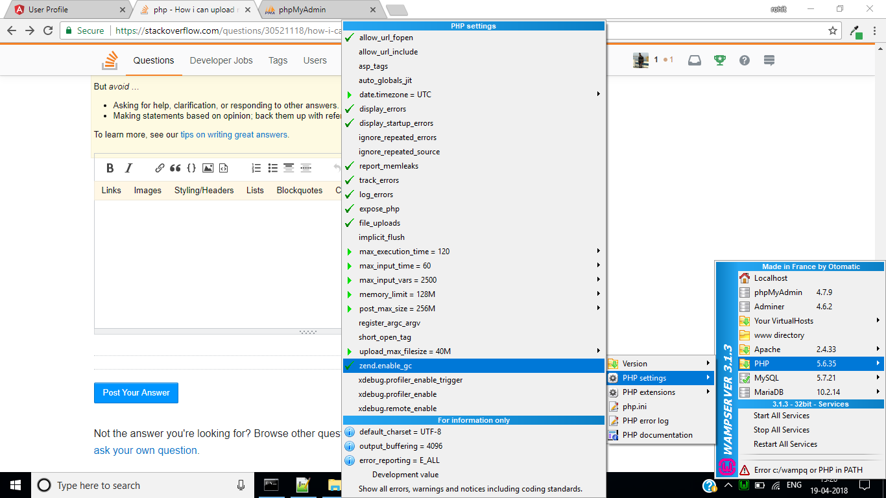Go to the Tags nav link
Viewport: 886px width, 498px height.
click(x=278, y=60)
